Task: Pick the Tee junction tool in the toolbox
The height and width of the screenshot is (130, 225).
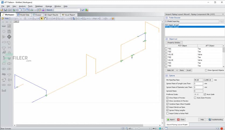Action: (4, 48)
